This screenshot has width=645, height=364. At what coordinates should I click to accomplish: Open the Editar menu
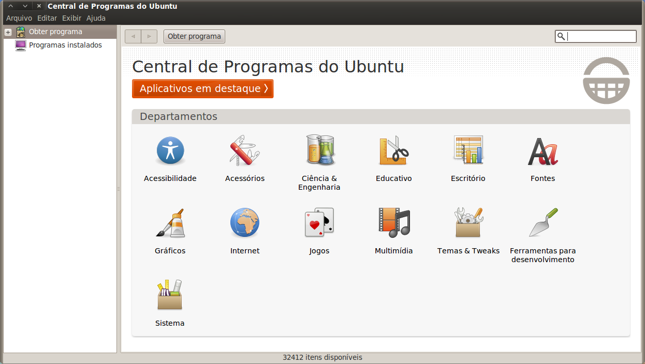pyautogui.click(x=47, y=18)
